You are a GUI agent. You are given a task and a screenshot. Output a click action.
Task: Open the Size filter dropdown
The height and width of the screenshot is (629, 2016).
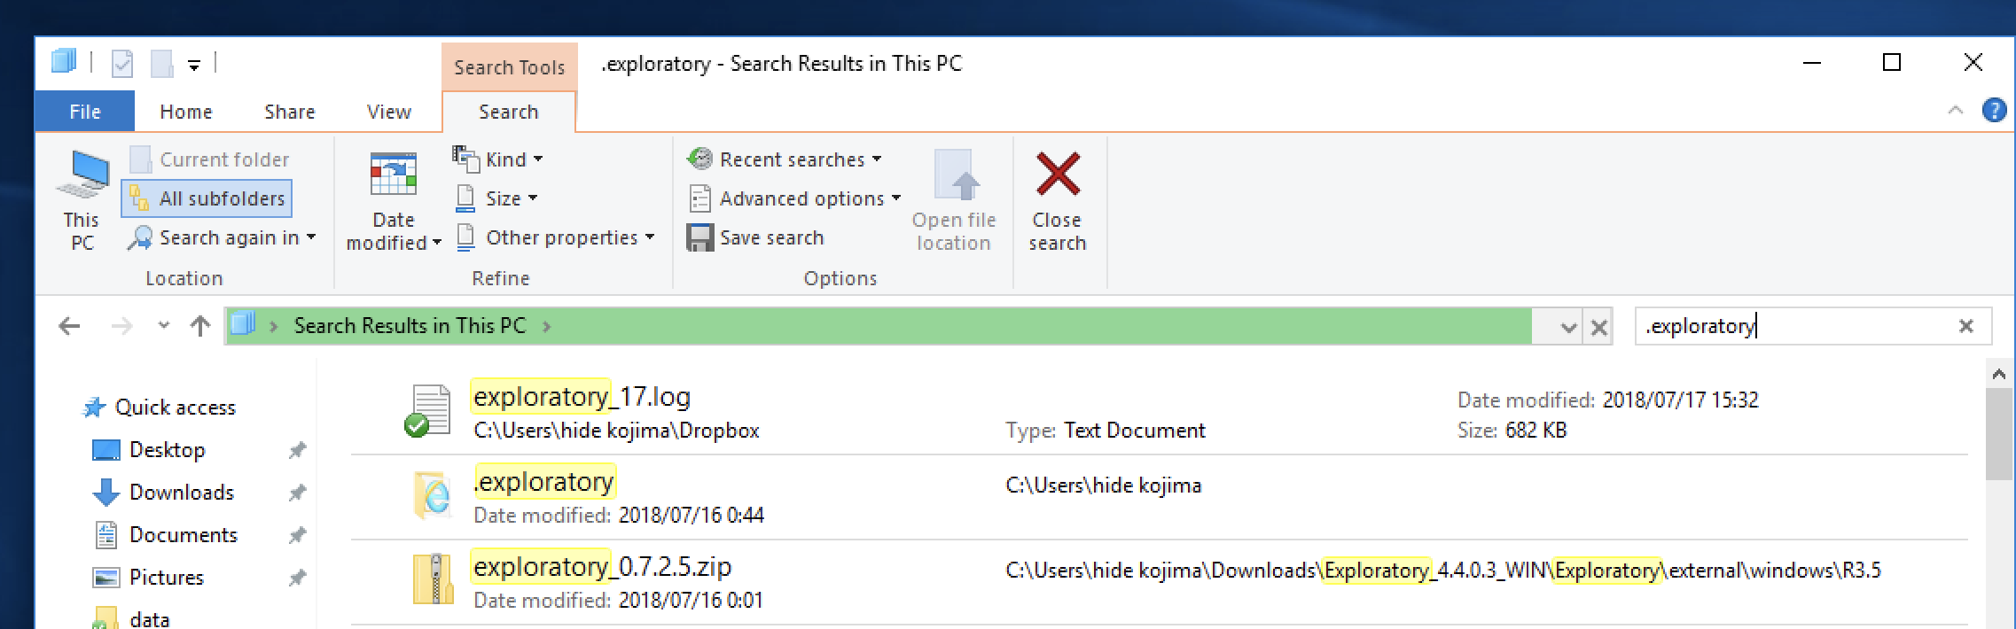(x=496, y=198)
